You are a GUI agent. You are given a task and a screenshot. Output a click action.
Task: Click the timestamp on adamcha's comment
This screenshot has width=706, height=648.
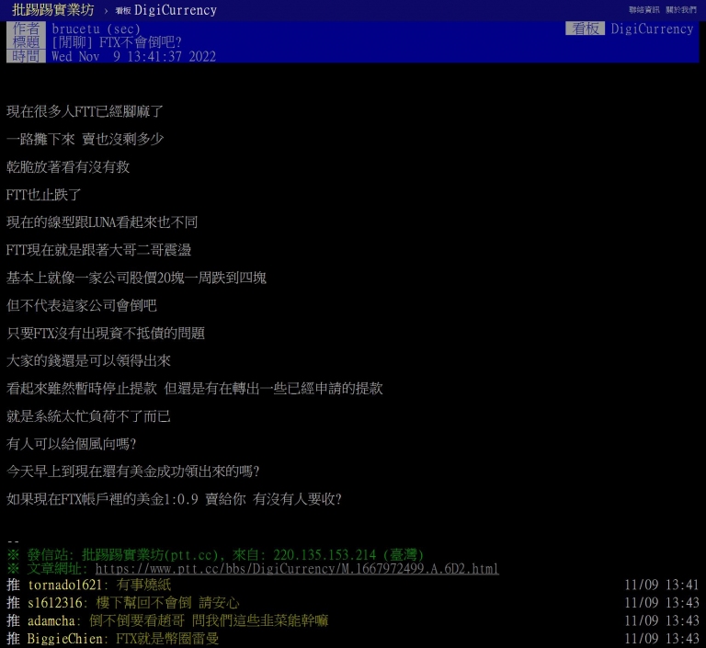[x=662, y=621]
